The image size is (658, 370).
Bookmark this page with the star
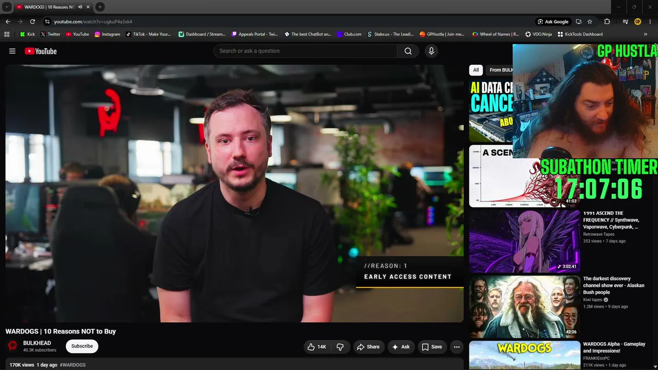590,22
